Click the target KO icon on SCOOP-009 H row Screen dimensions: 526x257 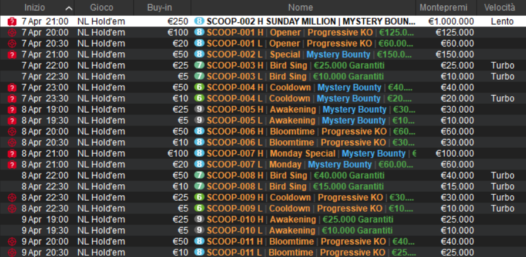click(12, 198)
